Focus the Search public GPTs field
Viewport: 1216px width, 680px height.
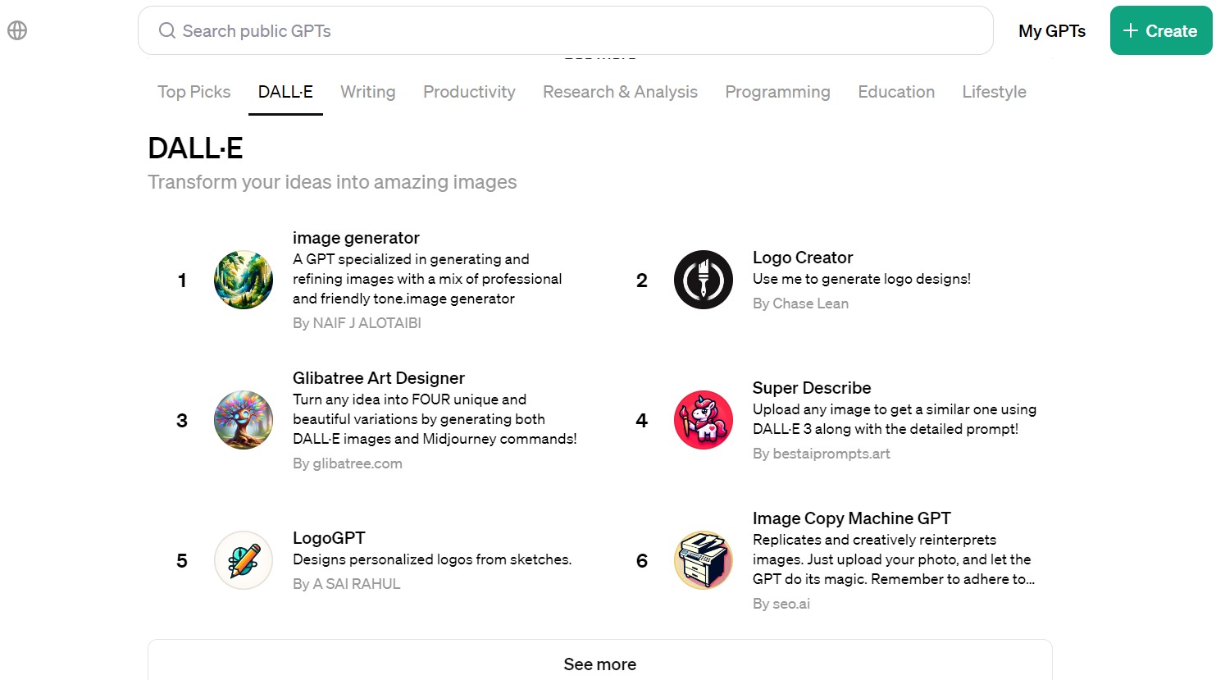(x=566, y=30)
